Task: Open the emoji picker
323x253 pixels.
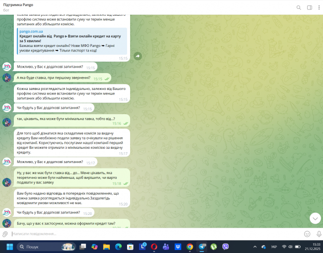Action: tap(307, 234)
